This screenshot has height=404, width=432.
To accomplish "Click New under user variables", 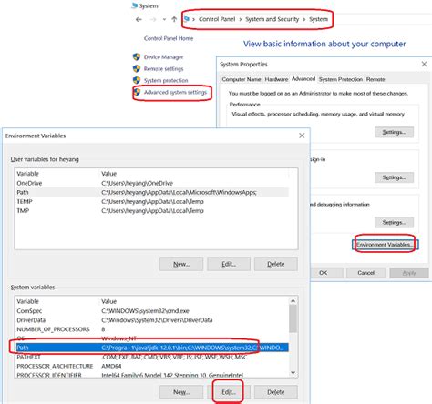I will 181,264.
